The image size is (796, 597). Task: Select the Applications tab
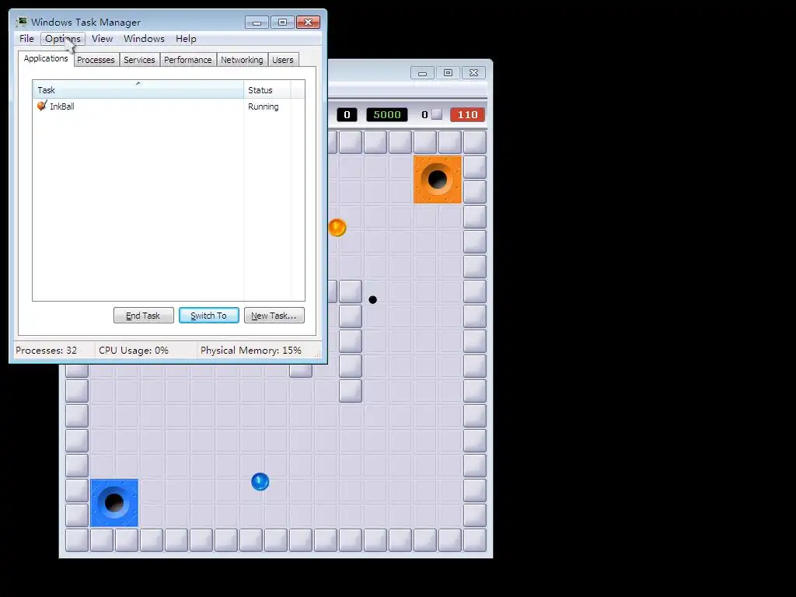(x=46, y=58)
